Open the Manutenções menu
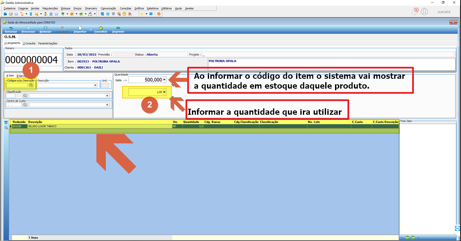Screen dimensions: 461x241 (x=50, y=8)
